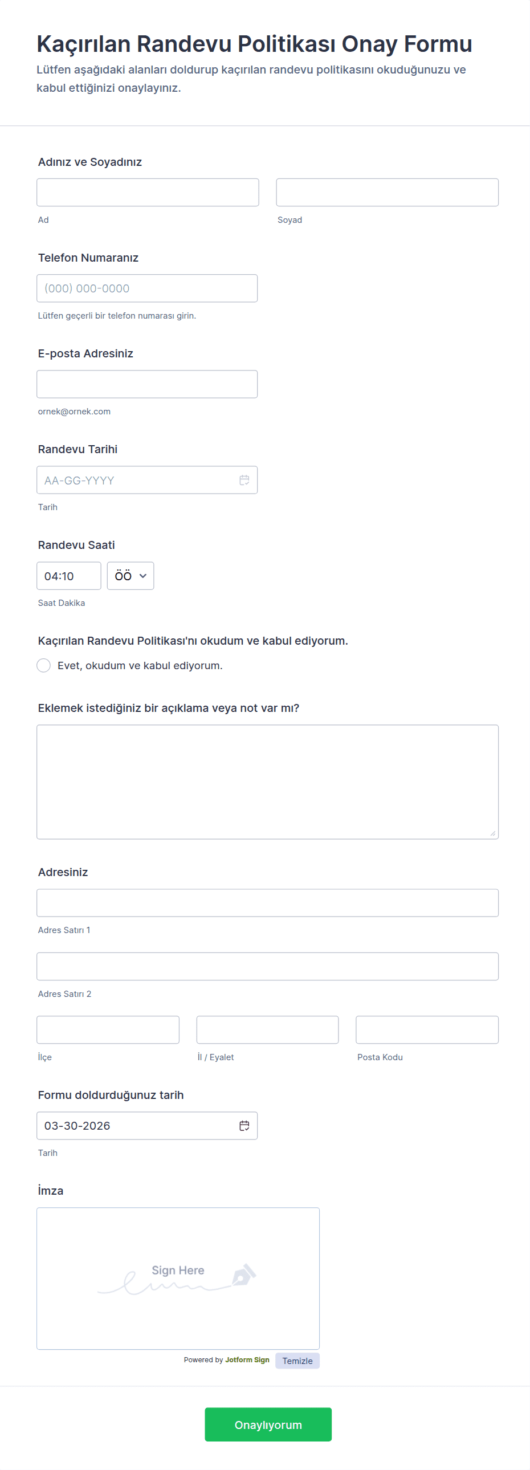Open the Randevu Tarihi calendar icon
The width and height of the screenshot is (530, 1470).
coord(244,480)
